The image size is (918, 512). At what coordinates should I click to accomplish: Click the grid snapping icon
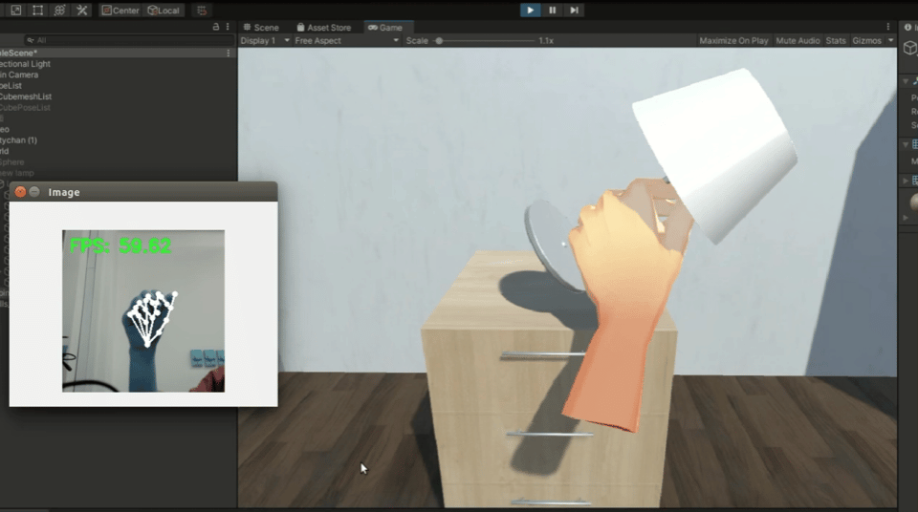click(x=201, y=10)
